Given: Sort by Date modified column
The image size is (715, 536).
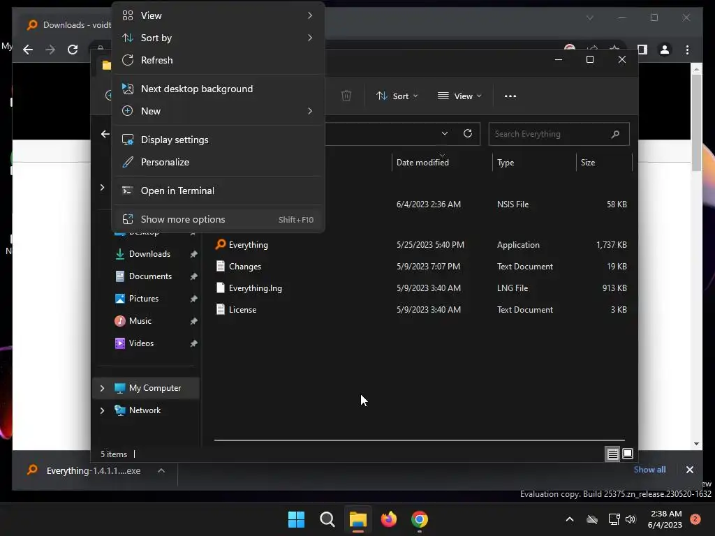Looking at the screenshot, I should 441,163.
